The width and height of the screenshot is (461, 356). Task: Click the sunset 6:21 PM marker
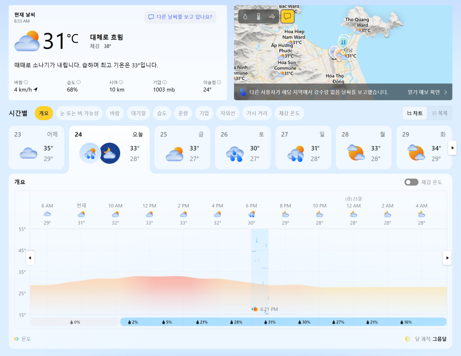pyautogui.click(x=265, y=309)
